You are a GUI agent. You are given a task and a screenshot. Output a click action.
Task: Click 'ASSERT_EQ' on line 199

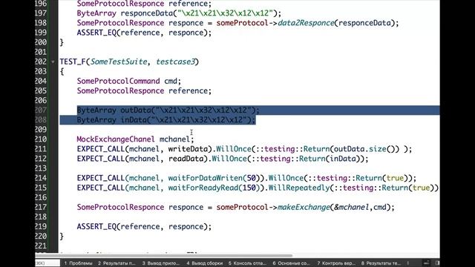(96, 33)
